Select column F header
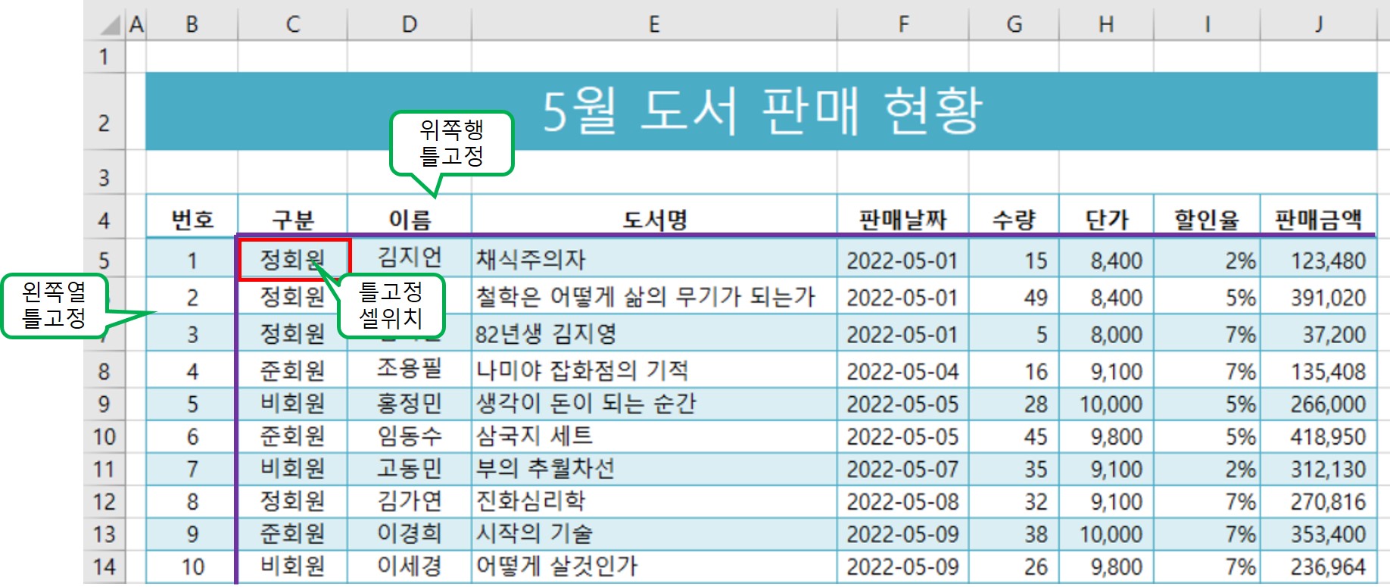 click(x=903, y=25)
